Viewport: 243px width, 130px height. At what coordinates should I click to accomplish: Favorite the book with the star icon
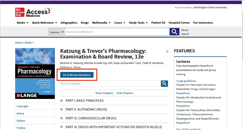coord(167,51)
